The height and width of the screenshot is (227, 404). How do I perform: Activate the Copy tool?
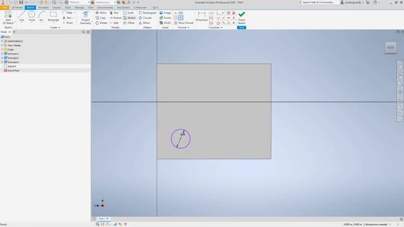tap(101, 18)
